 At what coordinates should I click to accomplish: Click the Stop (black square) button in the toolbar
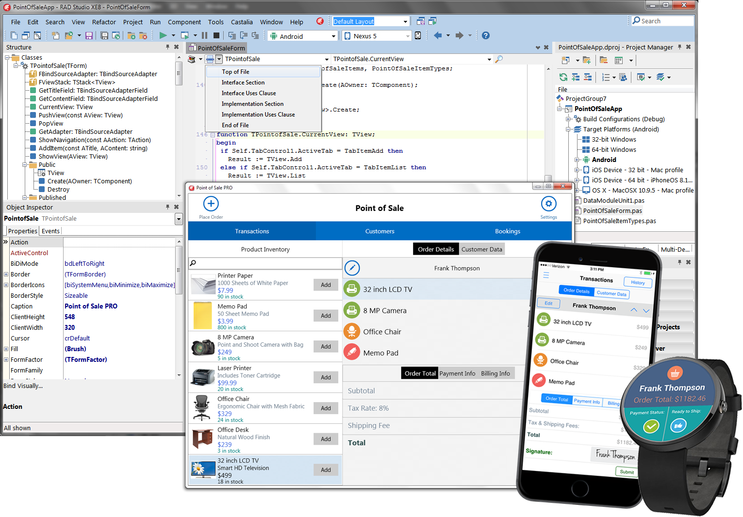pos(216,35)
